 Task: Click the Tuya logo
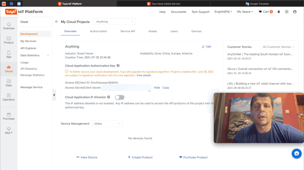(11, 12)
